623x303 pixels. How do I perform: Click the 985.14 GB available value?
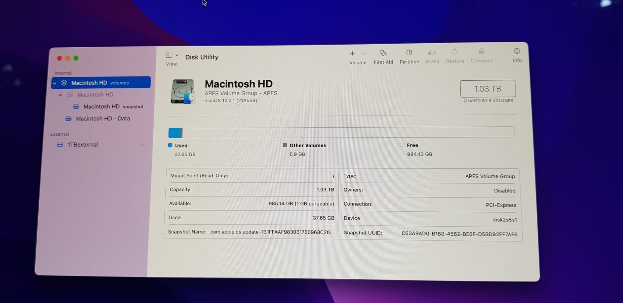click(301, 204)
